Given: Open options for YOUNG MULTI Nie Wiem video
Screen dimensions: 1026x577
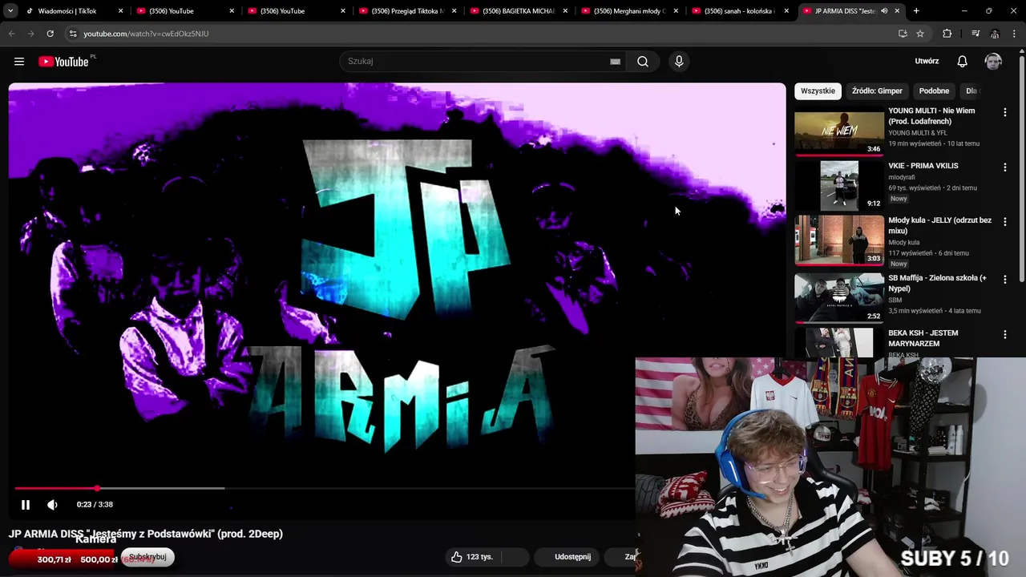Looking at the screenshot, I should [1004, 113].
